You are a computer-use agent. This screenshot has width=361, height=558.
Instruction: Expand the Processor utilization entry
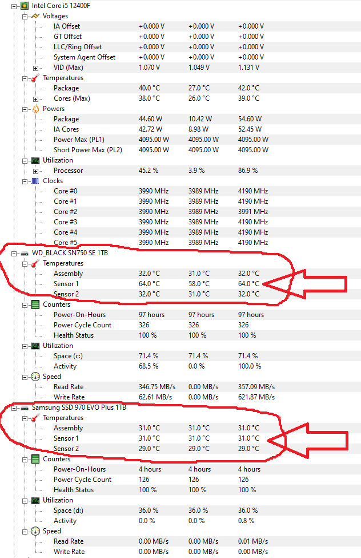pyautogui.click(x=35, y=171)
